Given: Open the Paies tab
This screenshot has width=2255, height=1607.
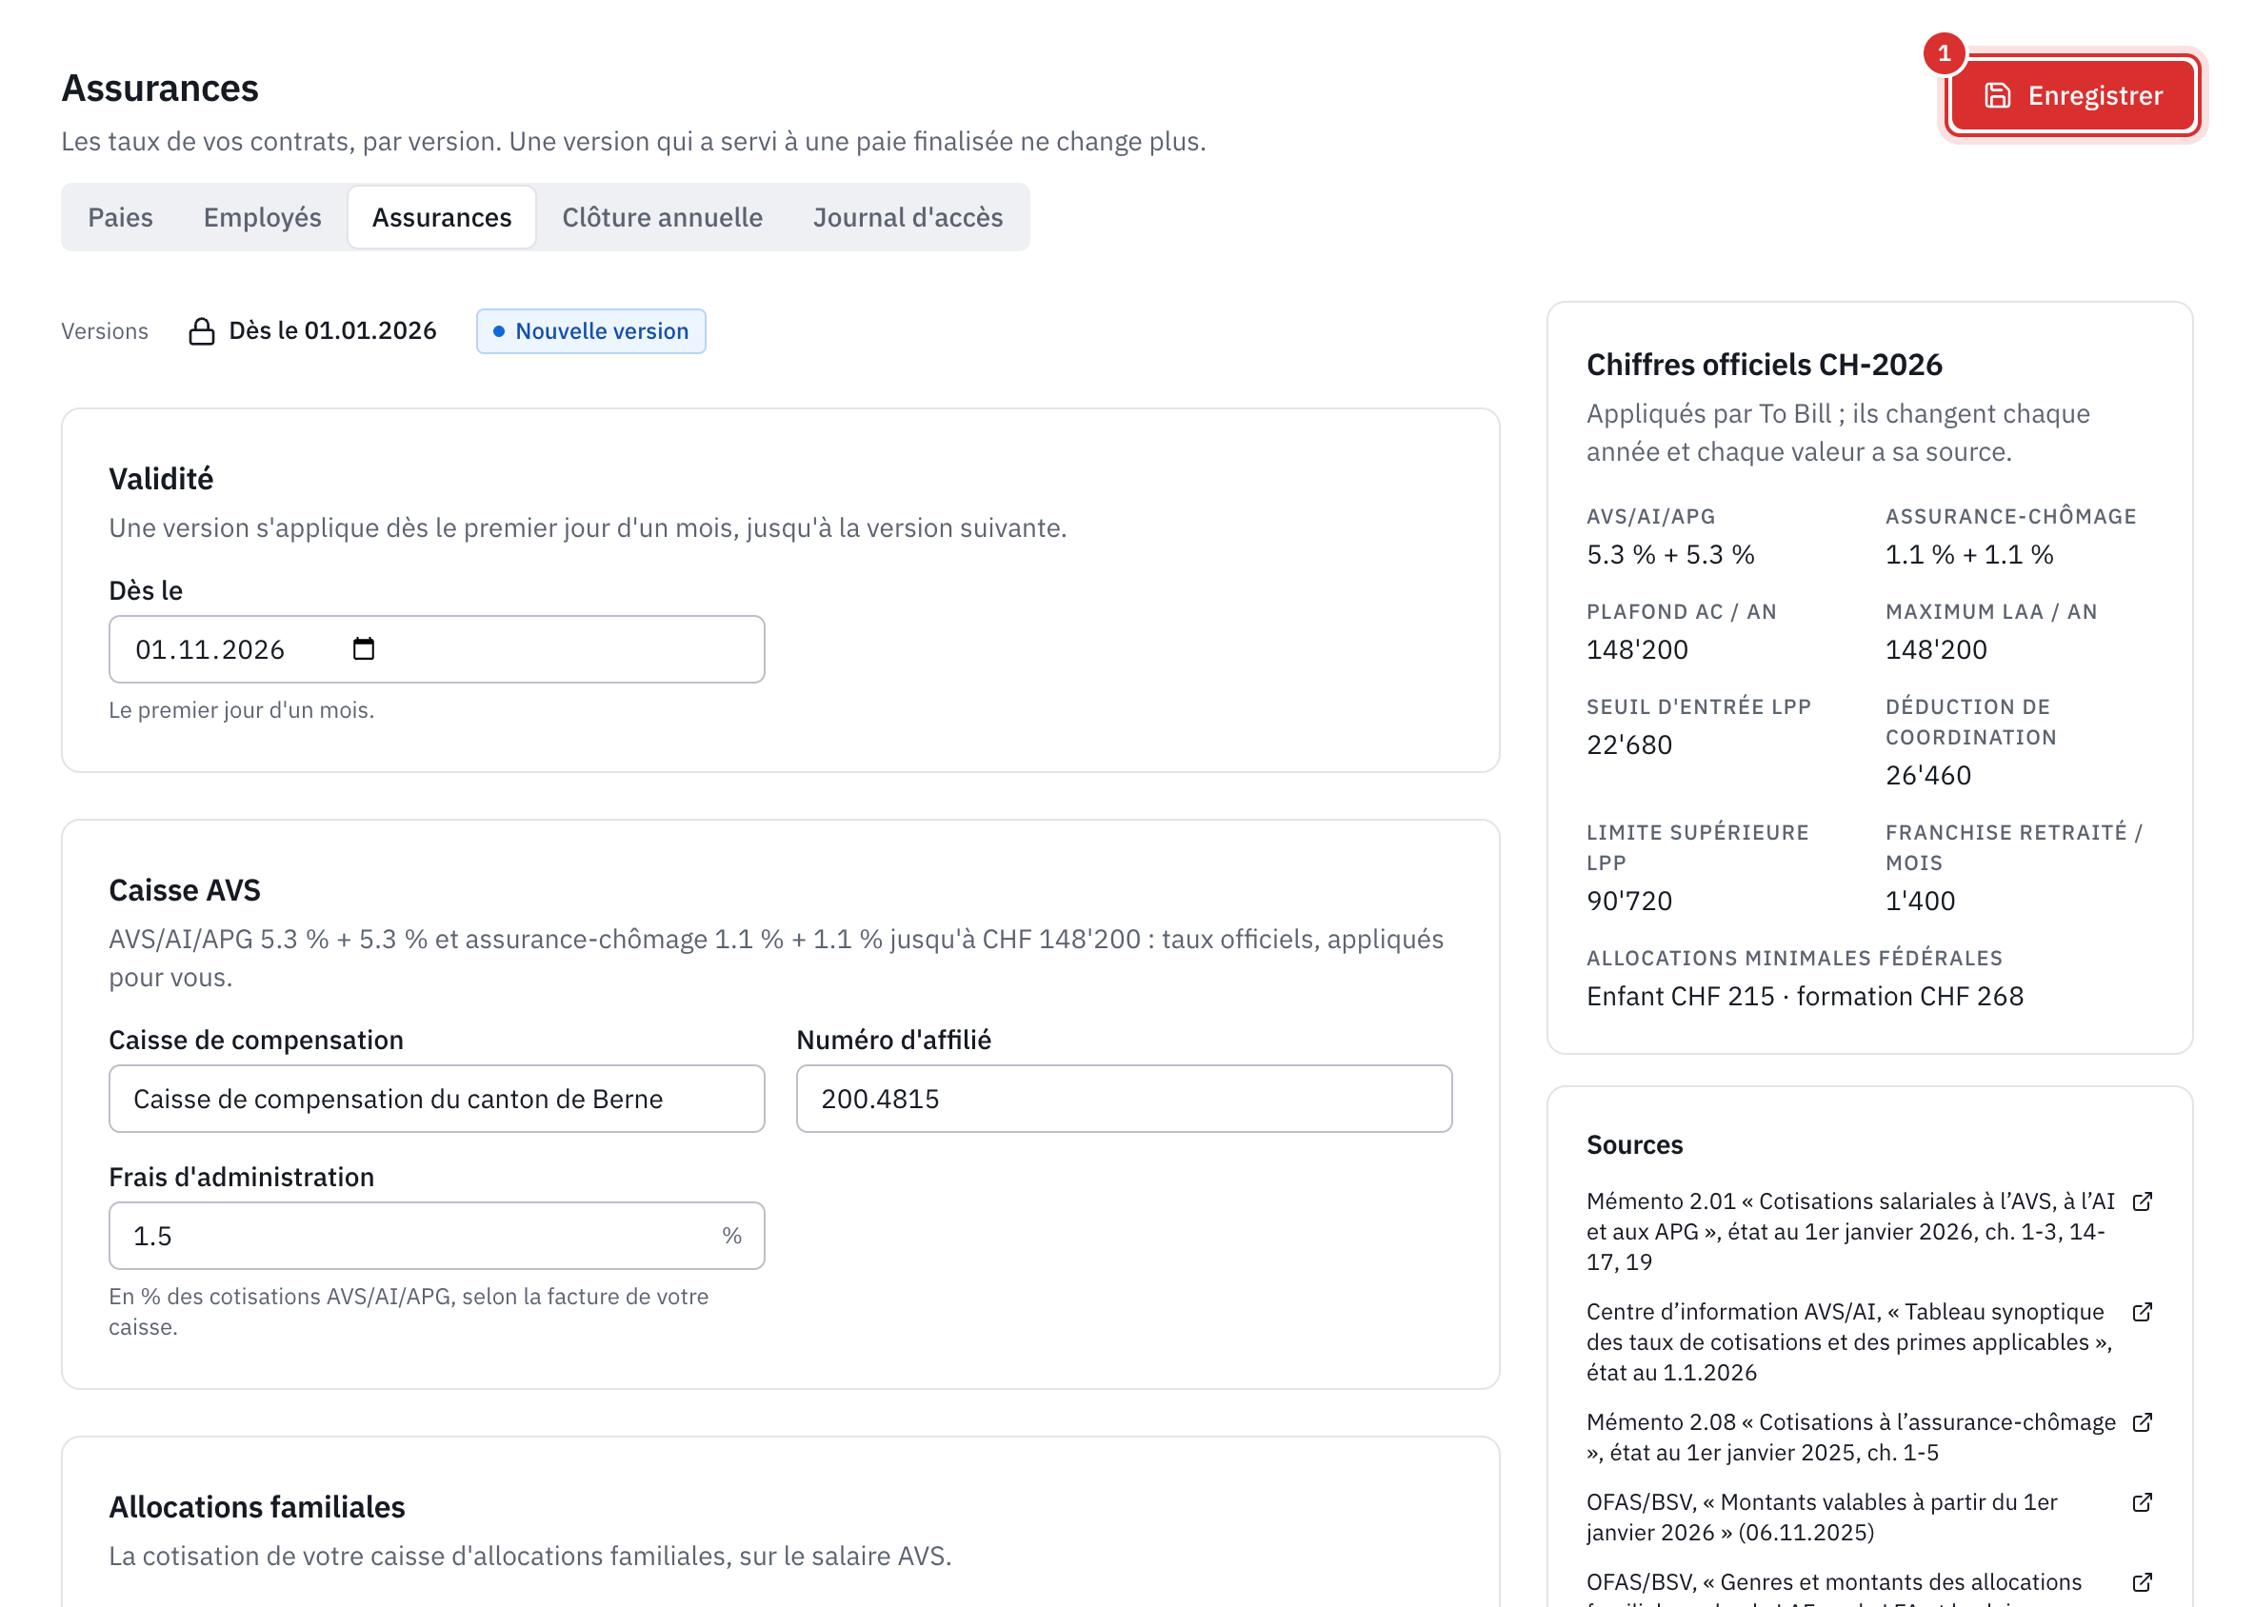Looking at the screenshot, I should (121, 217).
